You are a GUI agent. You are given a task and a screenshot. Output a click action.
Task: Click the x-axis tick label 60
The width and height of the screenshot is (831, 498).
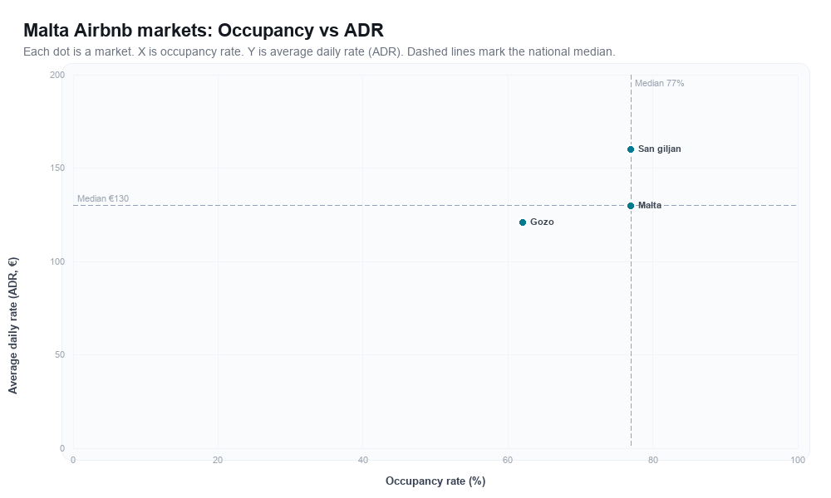click(x=508, y=460)
